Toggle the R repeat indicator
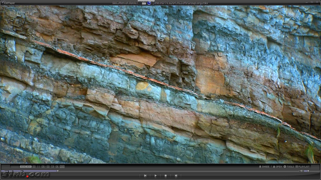This screenshot has height=180, width=321. click(x=61, y=166)
